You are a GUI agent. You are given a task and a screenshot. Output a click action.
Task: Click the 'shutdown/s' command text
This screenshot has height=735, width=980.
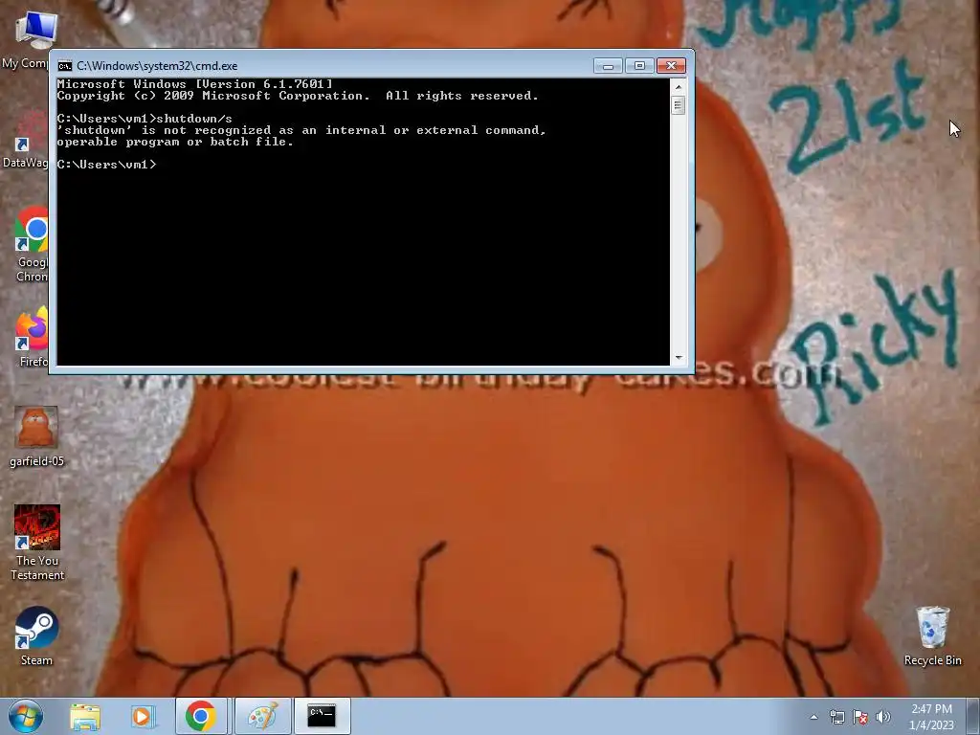(193, 119)
